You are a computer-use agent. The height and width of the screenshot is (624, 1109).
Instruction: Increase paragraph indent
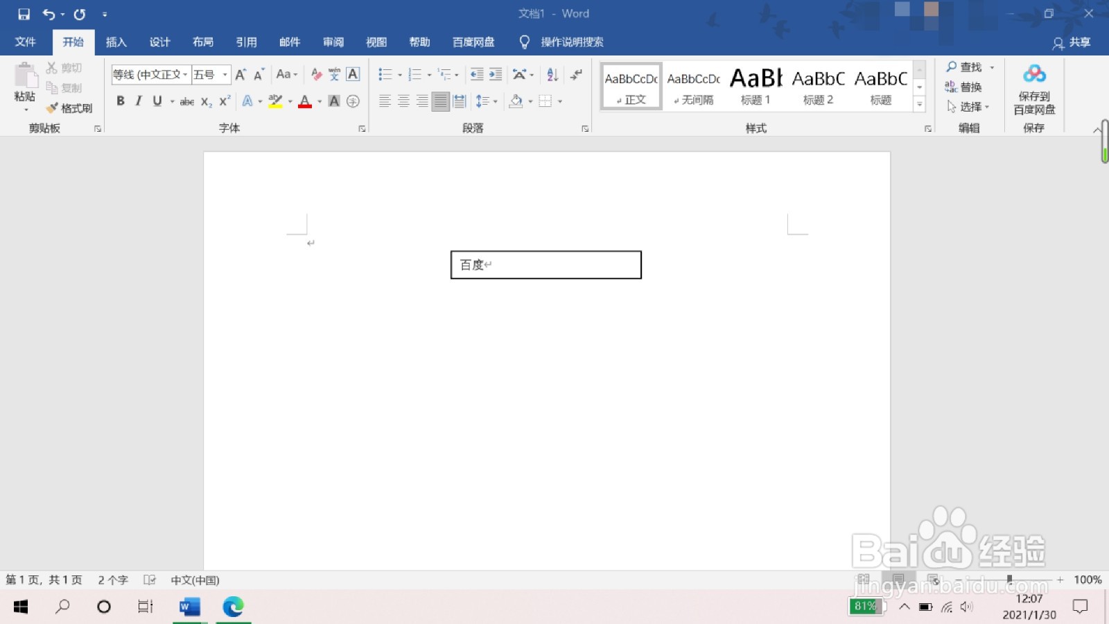pyautogui.click(x=496, y=75)
